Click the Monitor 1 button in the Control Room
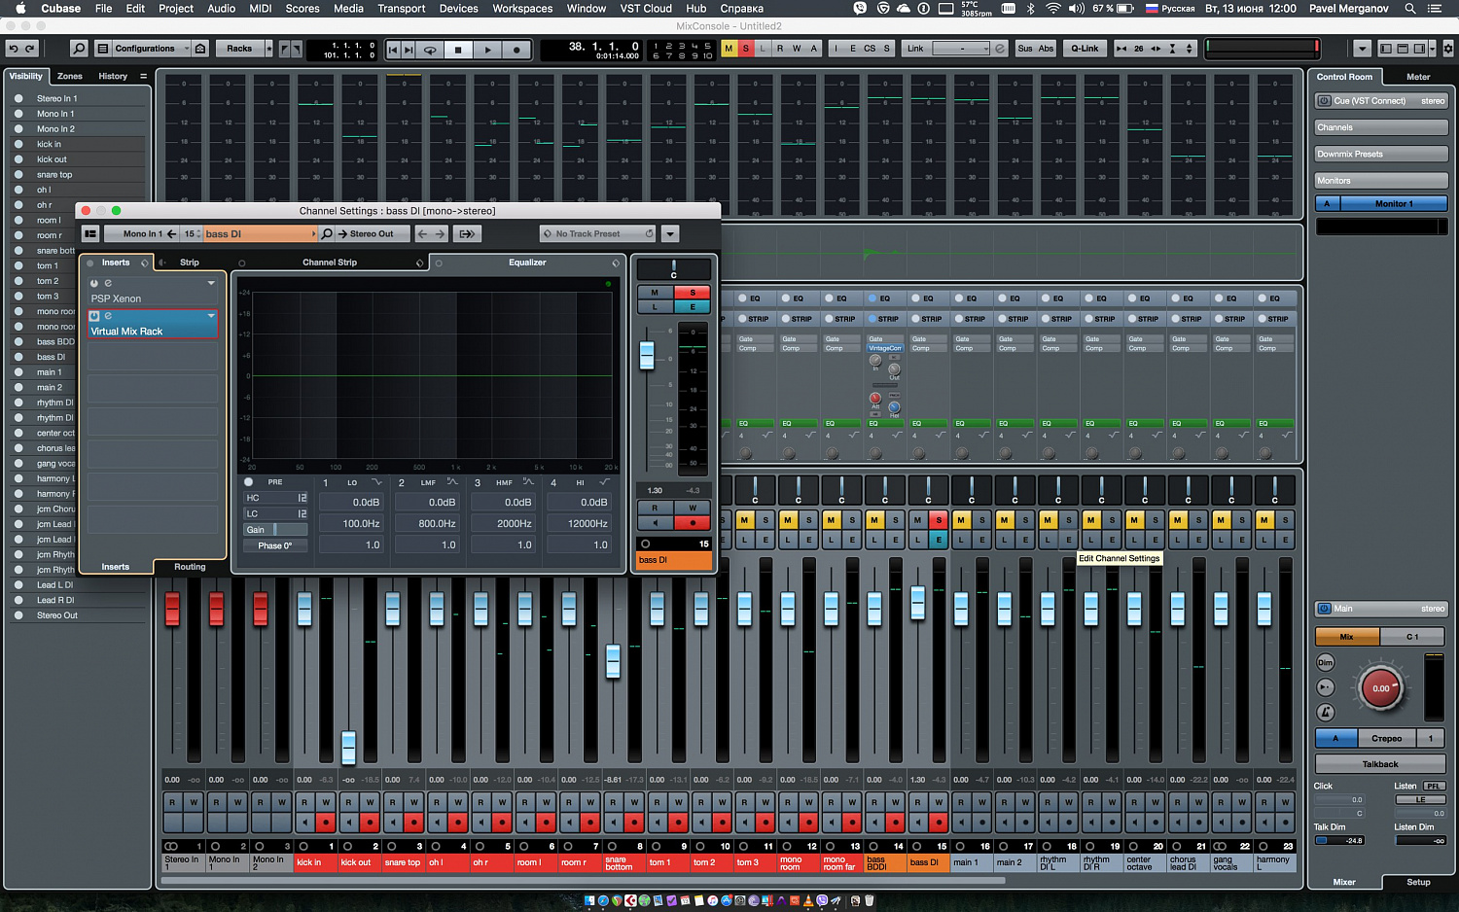 coord(1393,203)
